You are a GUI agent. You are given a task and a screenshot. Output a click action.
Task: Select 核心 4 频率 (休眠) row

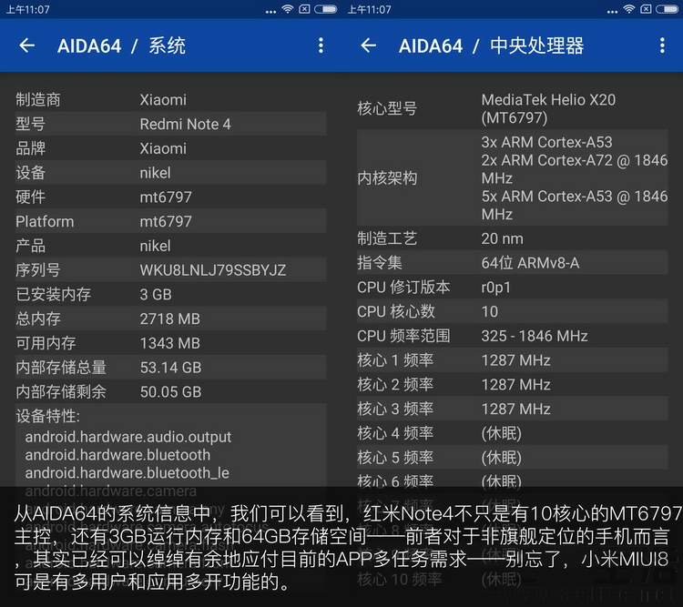pos(512,434)
